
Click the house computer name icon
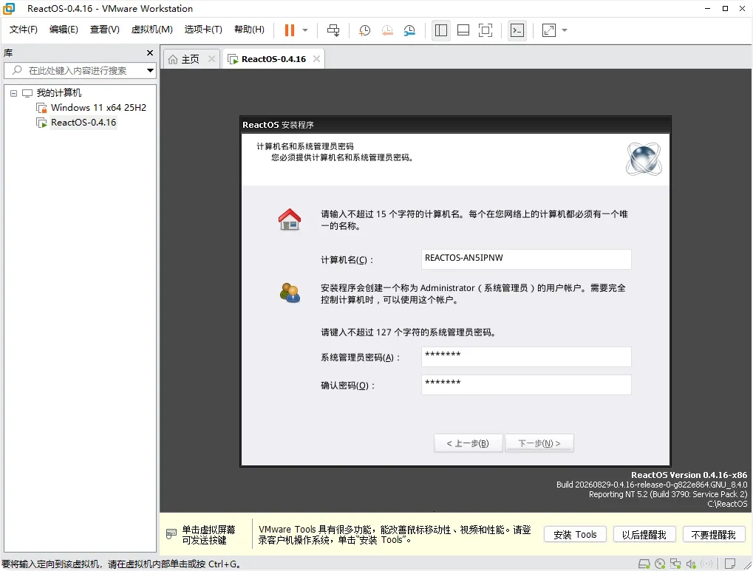(x=290, y=219)
